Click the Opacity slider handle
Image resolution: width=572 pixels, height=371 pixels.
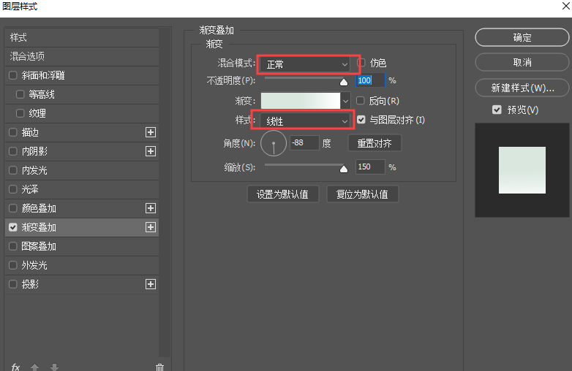(344, 82)
